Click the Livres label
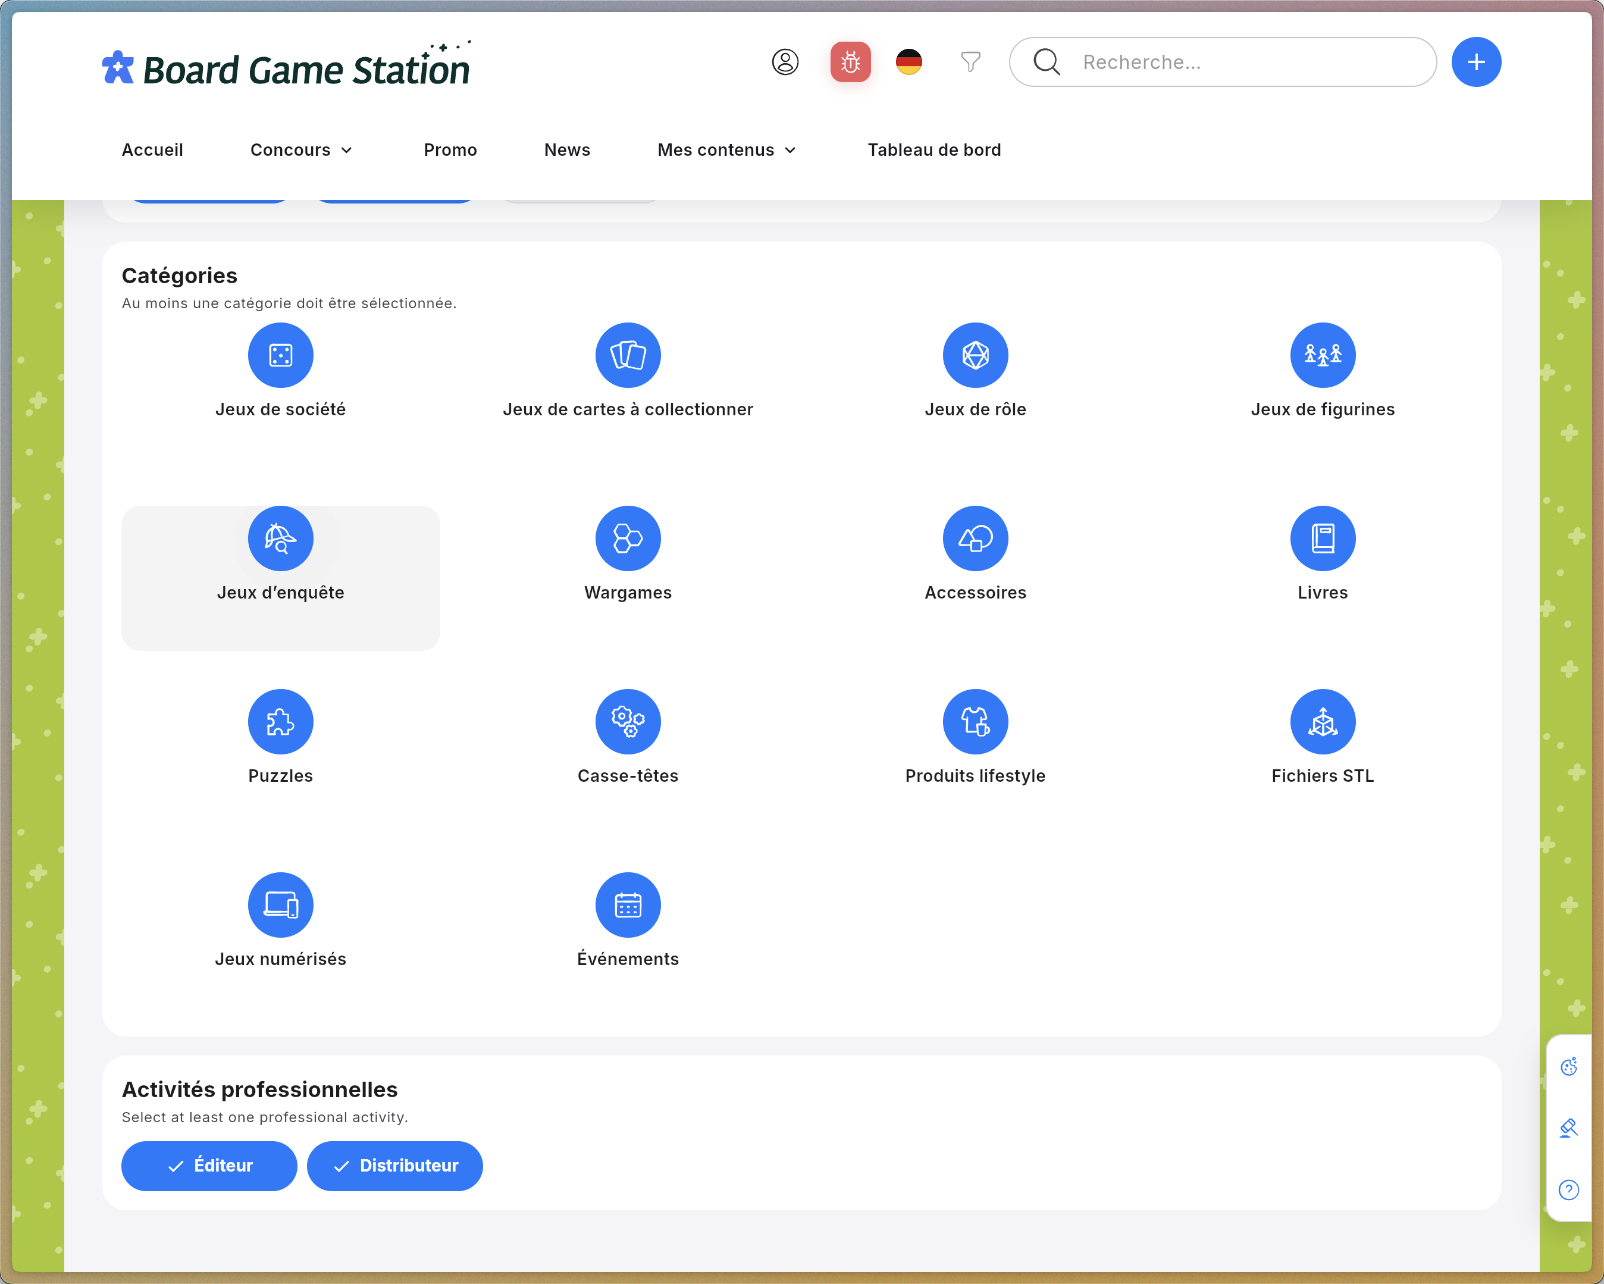Image resolution: width=1604 pixels, height=1284 pixels. pos(1323,592)
